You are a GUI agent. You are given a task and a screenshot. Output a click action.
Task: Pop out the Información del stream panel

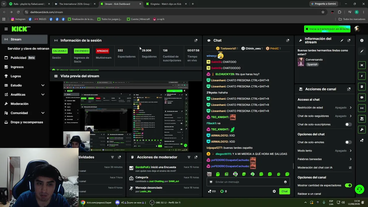tap(349, 41)
